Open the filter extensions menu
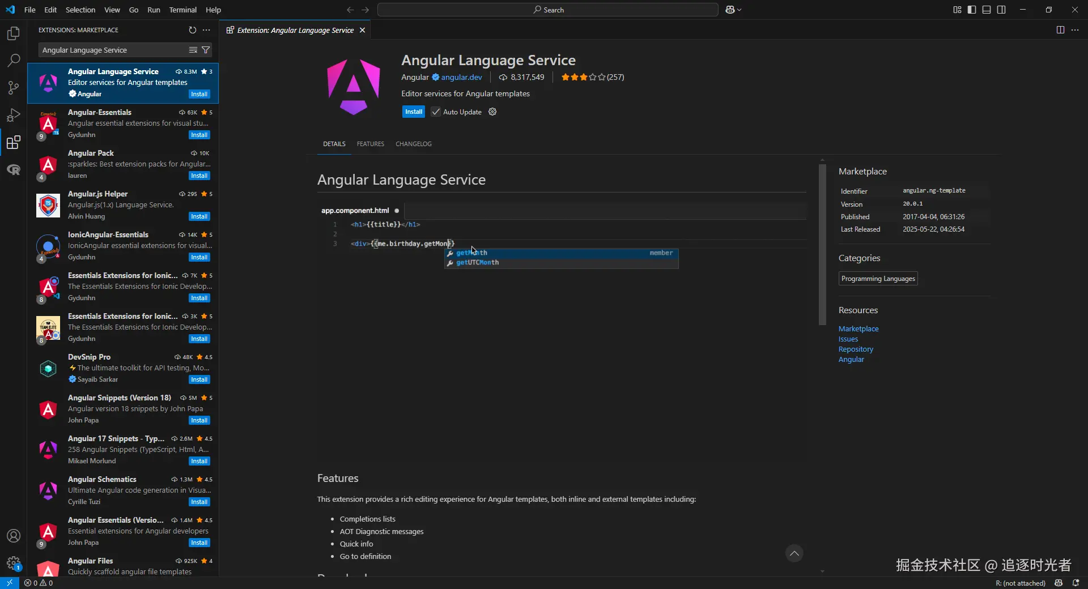This screenshot has width=1088, height=589. coord(206,50)
